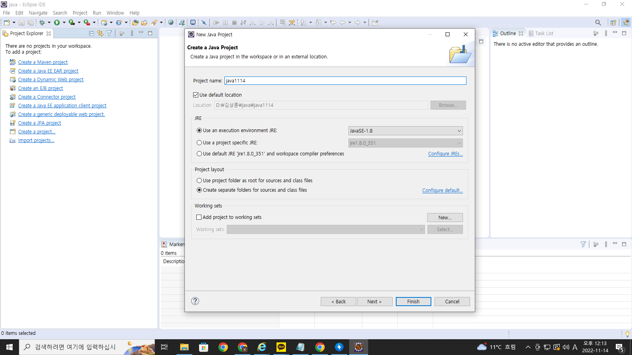Screen dimensions: 632x355
Task: Open the Coverage dropdown arrow
Action: click(x=79, y=22)
